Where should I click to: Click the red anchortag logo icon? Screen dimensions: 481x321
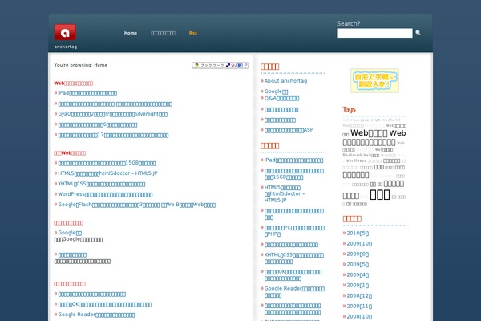(x=65, y=32)
